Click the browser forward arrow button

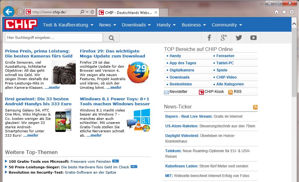[x=19, y=12]
